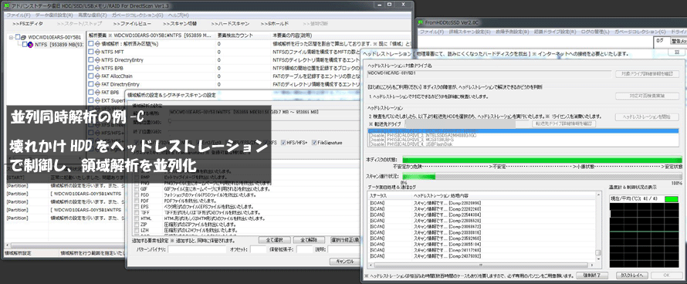Check the FAT DirectryEntry row checkbox
This screenshot has width=687, height=284.
pos(90,84)
